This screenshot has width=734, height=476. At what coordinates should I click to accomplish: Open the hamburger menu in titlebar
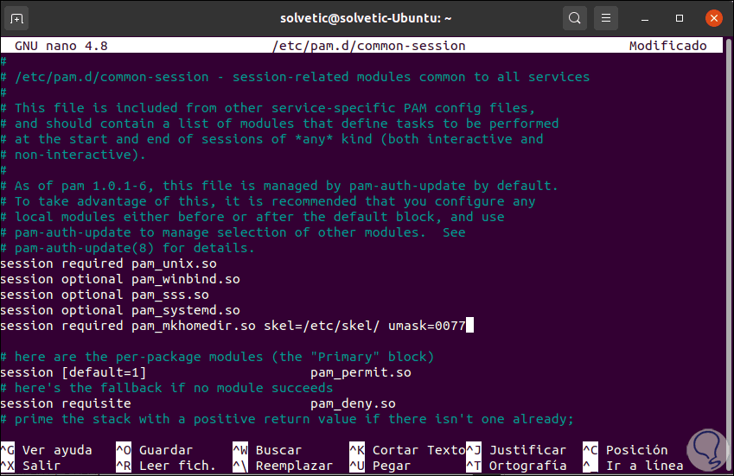coord(606,17)
